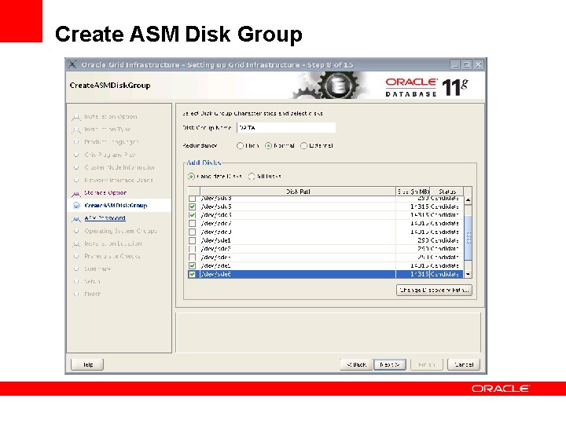Image resolution: width=566 pixels, height=424 pixels.
Task: Choose the Candidate Disks option
Action: pyautogui.click(x=191, y=177)
